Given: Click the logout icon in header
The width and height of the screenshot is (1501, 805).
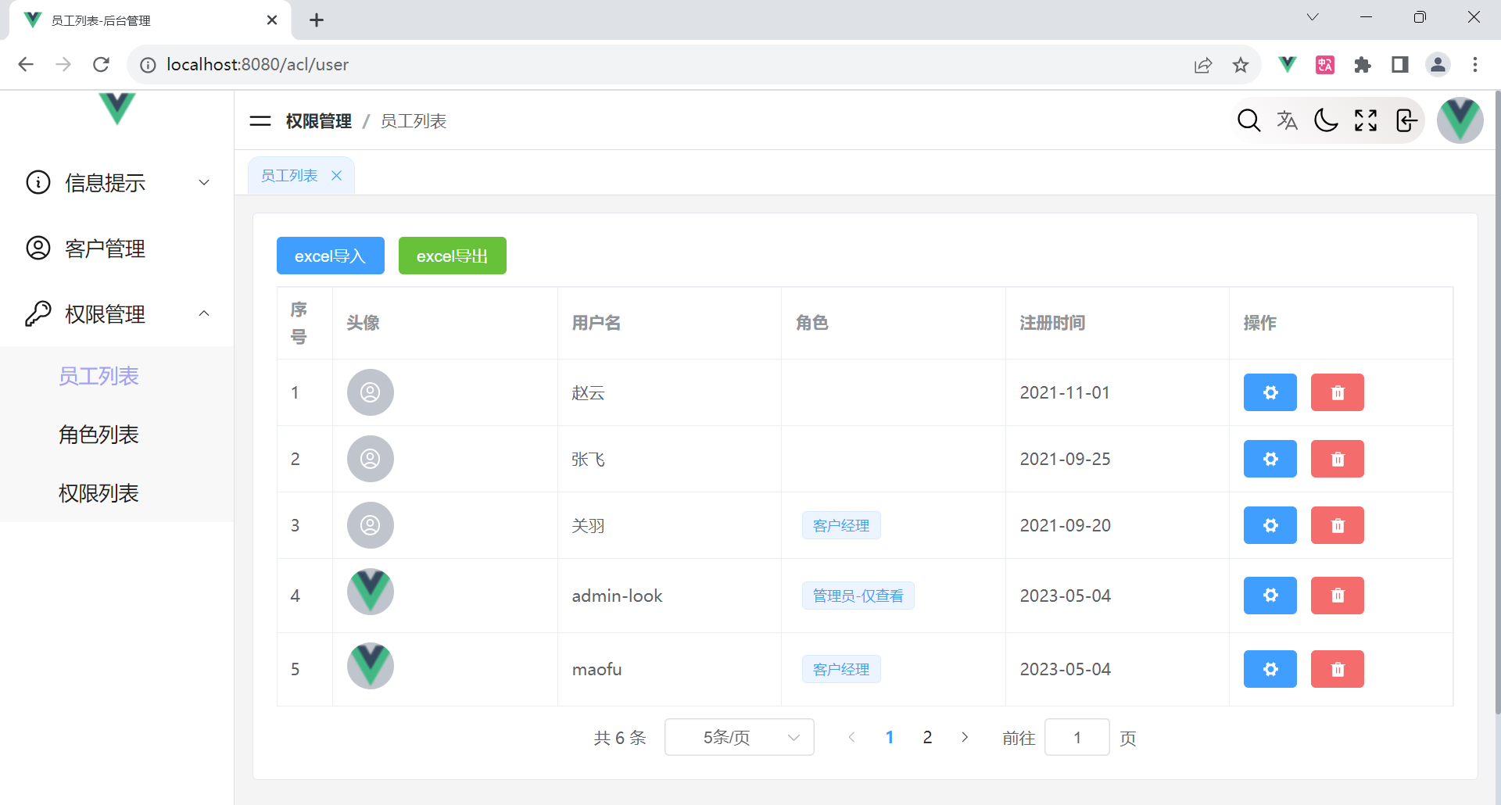Looking at the screenshot, I should click(1406, 120).
